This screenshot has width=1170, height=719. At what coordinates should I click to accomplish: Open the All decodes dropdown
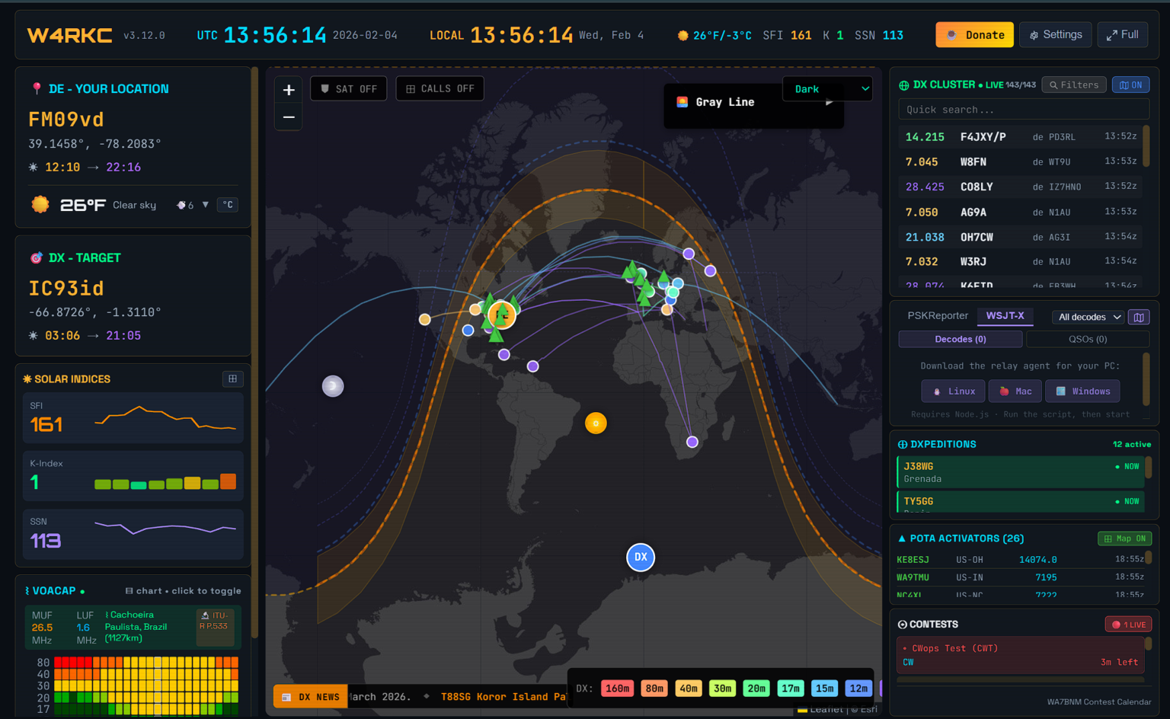pyautogui.click(x=1088, y=317)
